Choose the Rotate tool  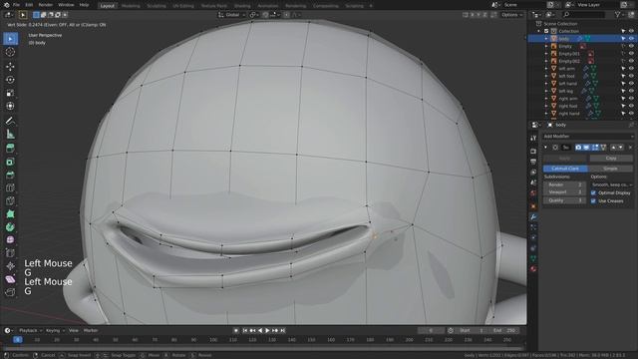click(x=11, y=80)
